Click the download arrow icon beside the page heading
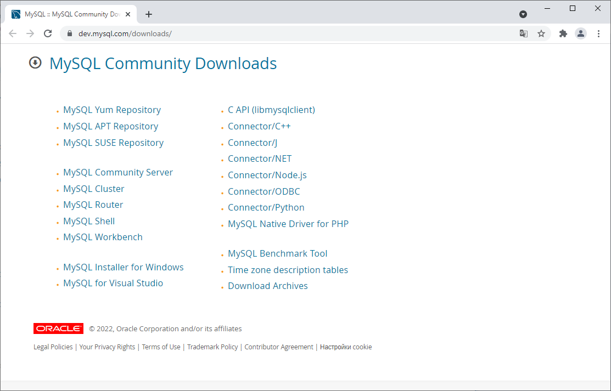The height and width of the screenshot is (391, 611). 35,63
